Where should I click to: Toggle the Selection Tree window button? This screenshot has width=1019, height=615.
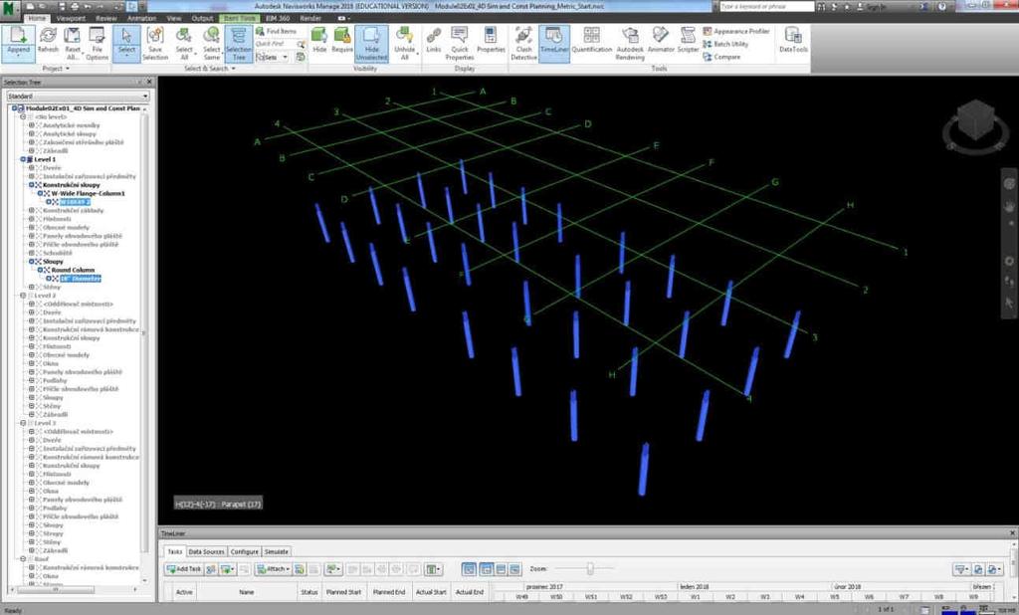tap(239, 44)
